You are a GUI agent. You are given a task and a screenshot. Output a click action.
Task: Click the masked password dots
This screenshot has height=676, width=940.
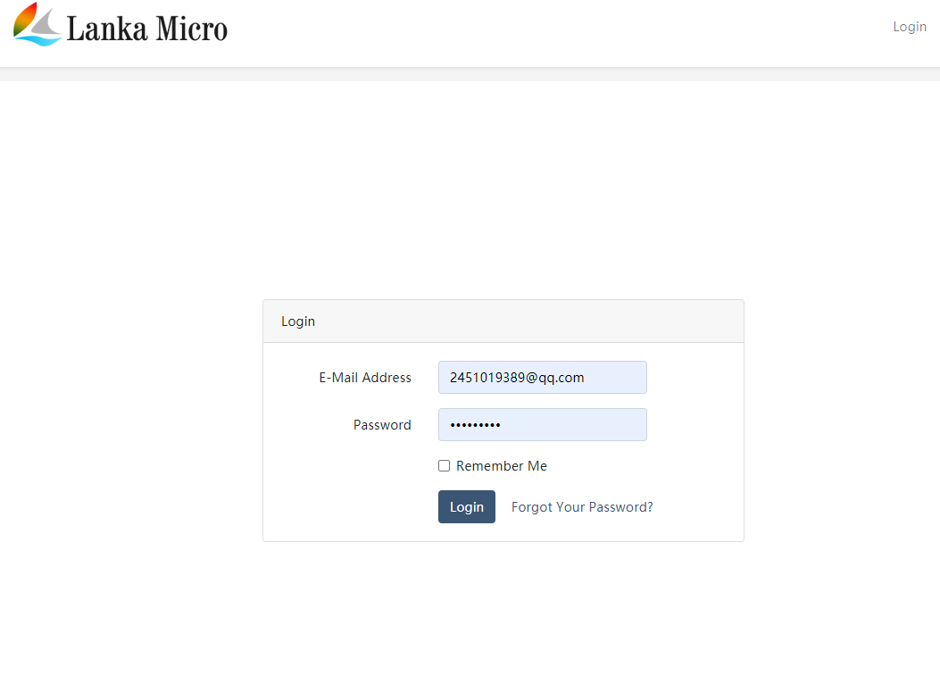pos(475,425)
